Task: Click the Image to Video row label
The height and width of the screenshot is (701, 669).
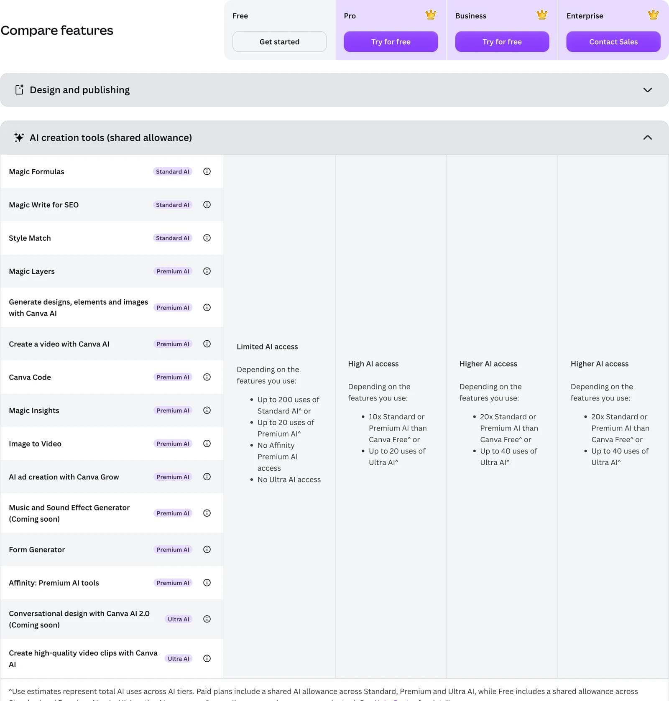Action: pos(35,444)
